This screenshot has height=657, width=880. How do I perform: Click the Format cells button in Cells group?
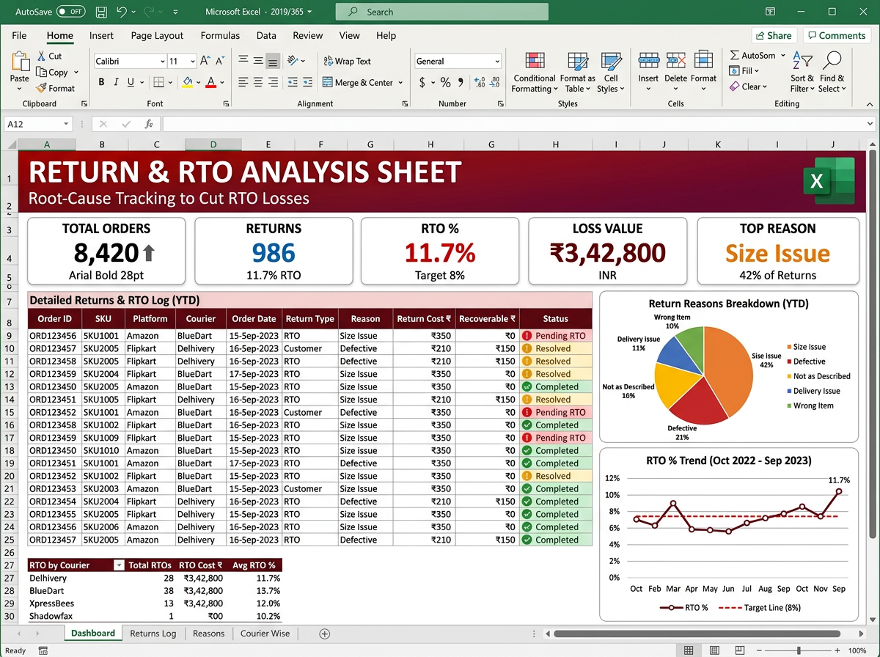click(703, 72)
